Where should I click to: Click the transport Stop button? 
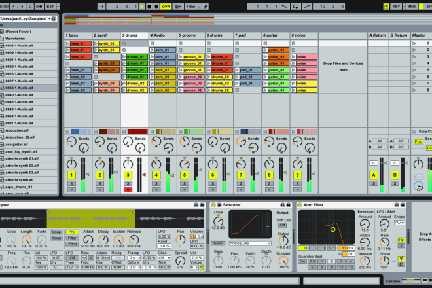(x=149, y=7)
